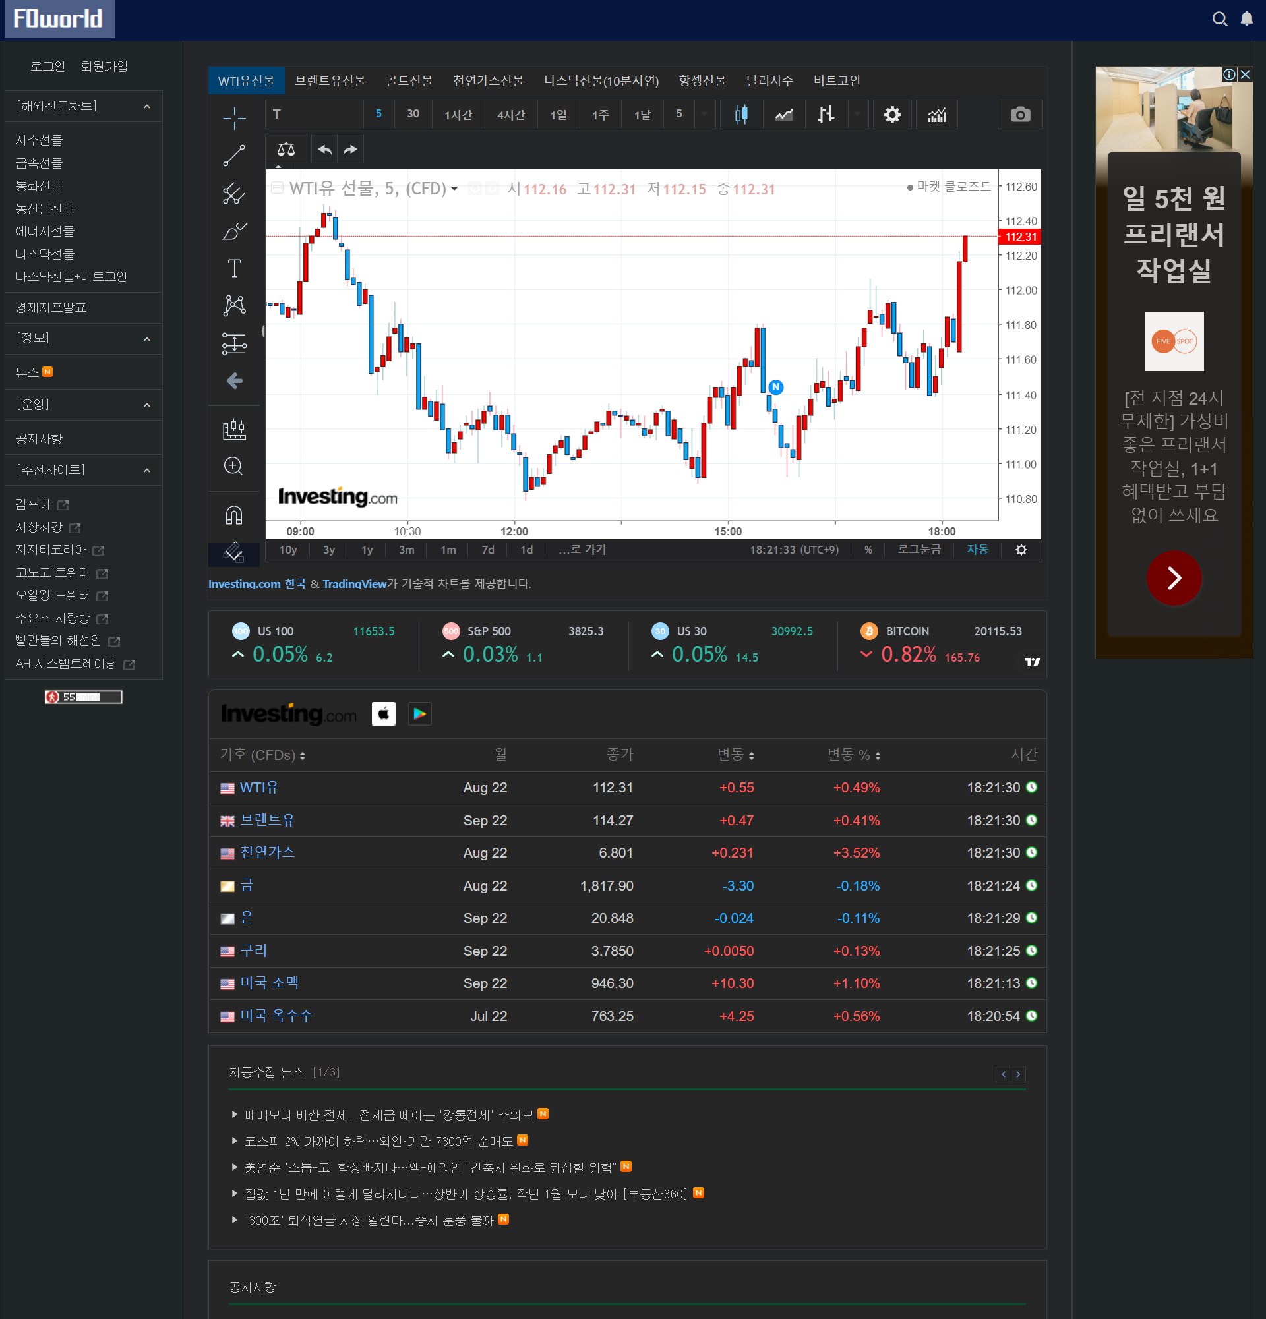Open chart settings gear in toolbar
Viewport: 1266px width, 1319px height.
[891, 115]
